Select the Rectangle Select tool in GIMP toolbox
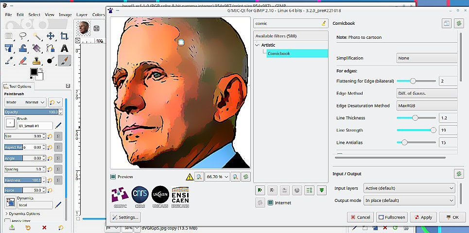Image resolution: width=469 pixels, height=233 pixels. [x=9, y=36]
